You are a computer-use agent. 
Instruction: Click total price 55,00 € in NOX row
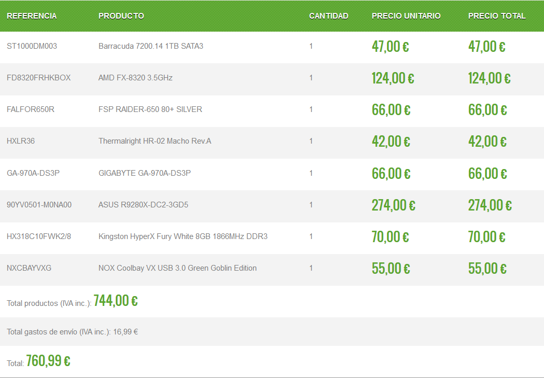tap(487, 269)
